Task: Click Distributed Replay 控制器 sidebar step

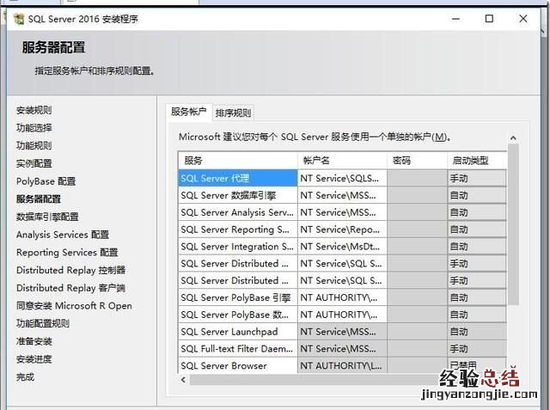Action: [x=70, y=270]
